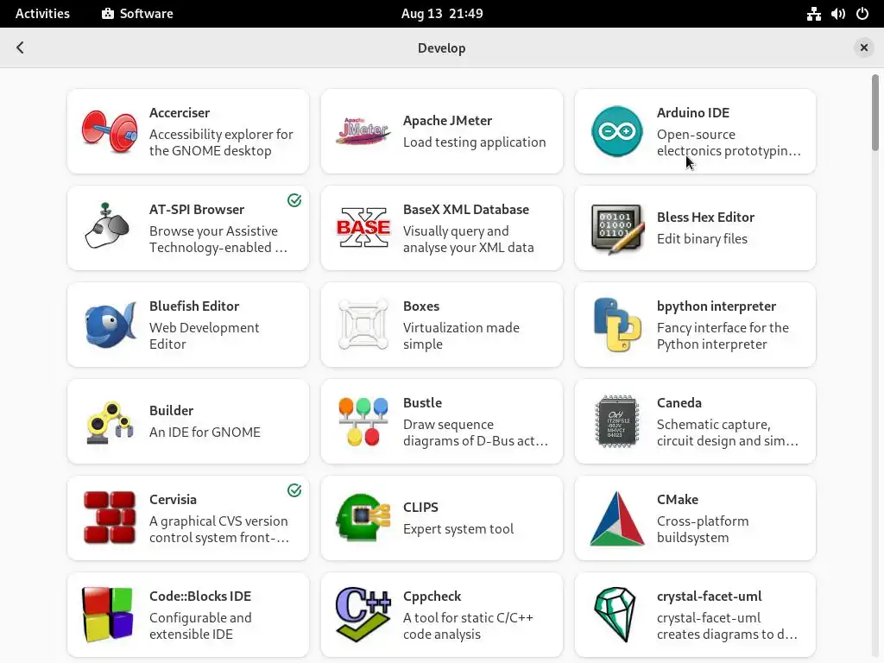Open the Arduino IDE app title
The image size is (884, 663).
tap(693, 113)
